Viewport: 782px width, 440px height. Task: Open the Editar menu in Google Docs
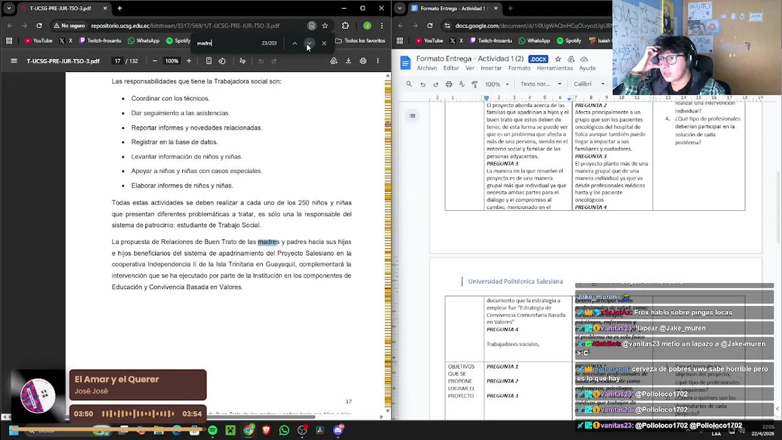pos(451,68)
